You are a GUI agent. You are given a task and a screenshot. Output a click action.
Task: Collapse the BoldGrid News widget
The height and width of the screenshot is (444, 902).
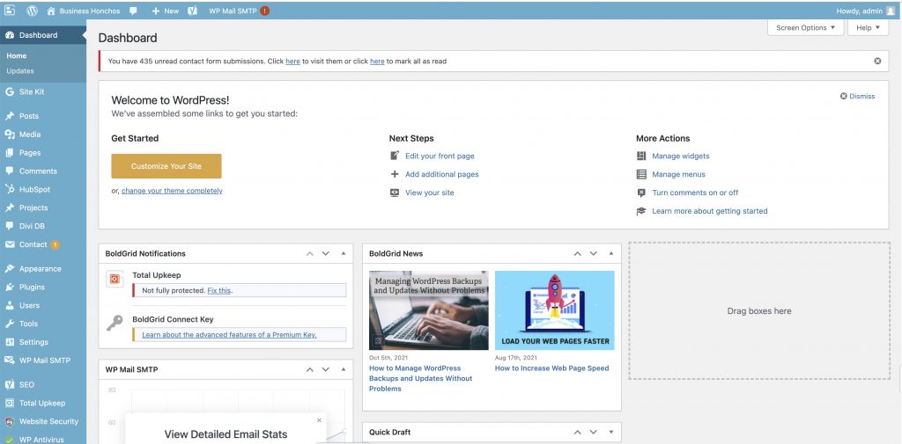pyautogui.click(x=611, y=253)
